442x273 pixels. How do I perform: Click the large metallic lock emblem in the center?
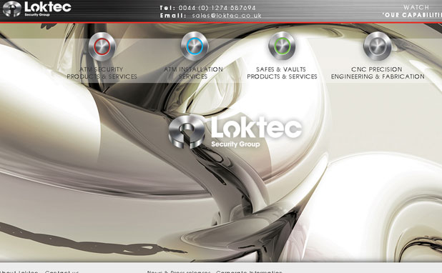tap(187, 131)
